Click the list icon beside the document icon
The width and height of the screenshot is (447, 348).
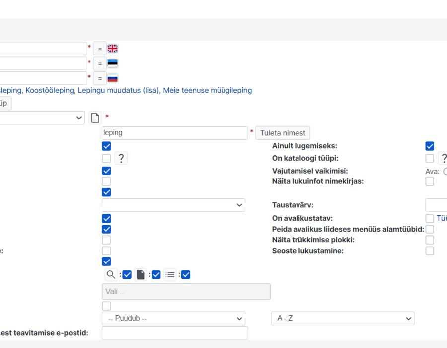170,275
